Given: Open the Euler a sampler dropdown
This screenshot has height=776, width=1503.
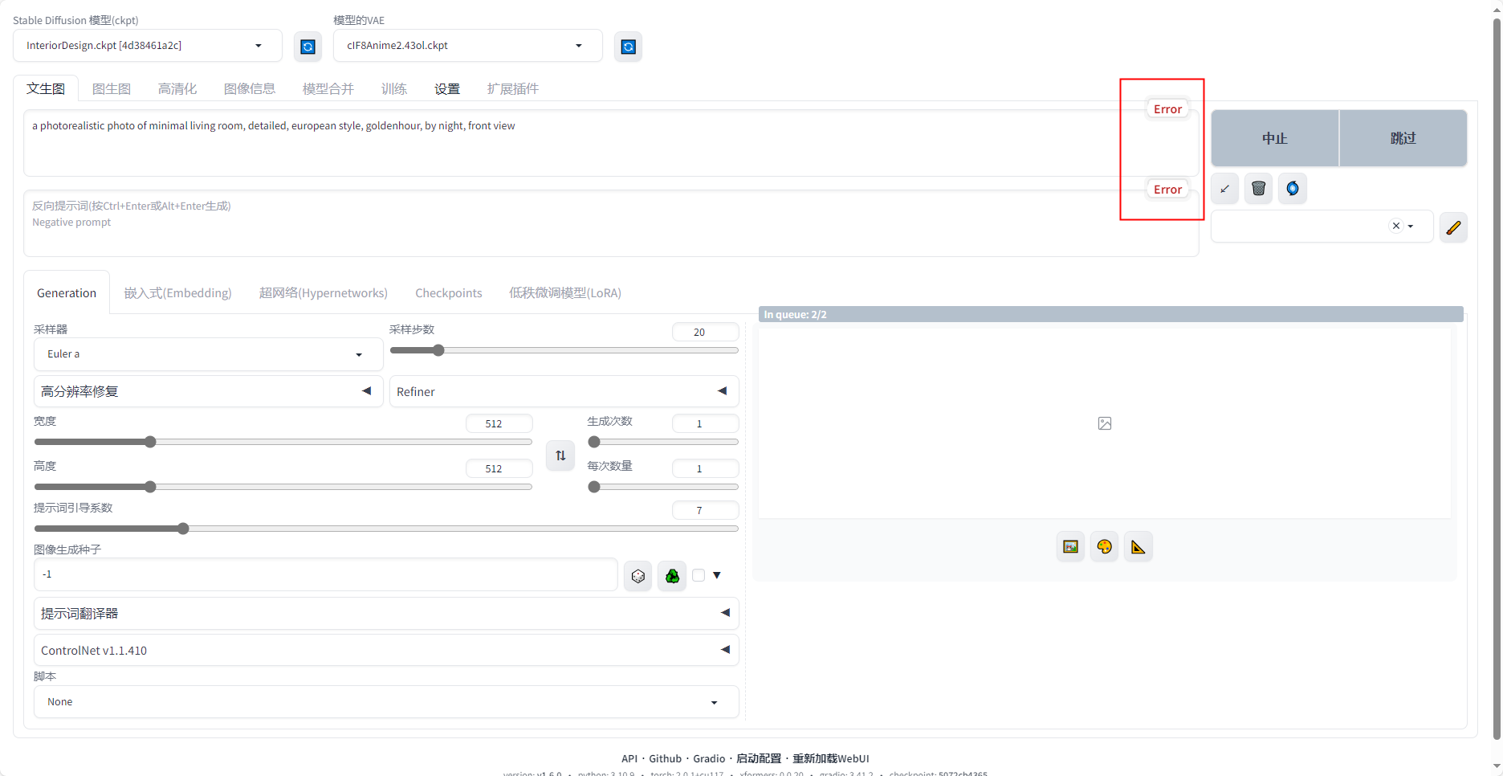Looking at the screenshot, I should [208, 354].
